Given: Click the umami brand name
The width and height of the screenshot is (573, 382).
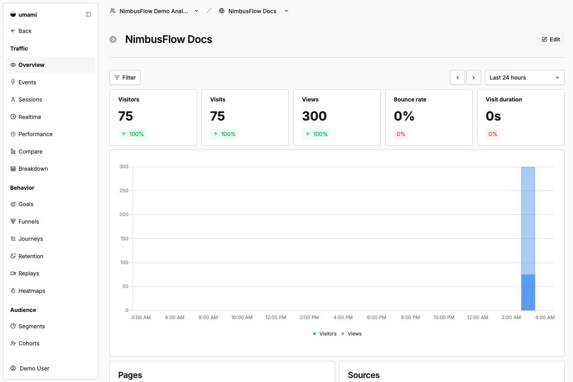Looking at the screenshot, I should pyautogui.click(x=27, y=15).
